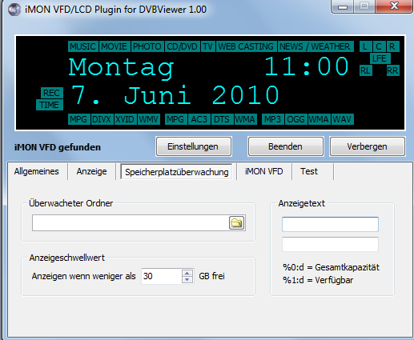The image size is (414, 340).
Task: Click the CD/DVD indicator on the display
Action: 182,46
